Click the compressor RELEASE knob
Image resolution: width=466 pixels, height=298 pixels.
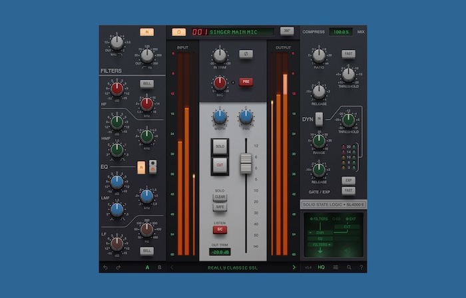click(319, 92)
